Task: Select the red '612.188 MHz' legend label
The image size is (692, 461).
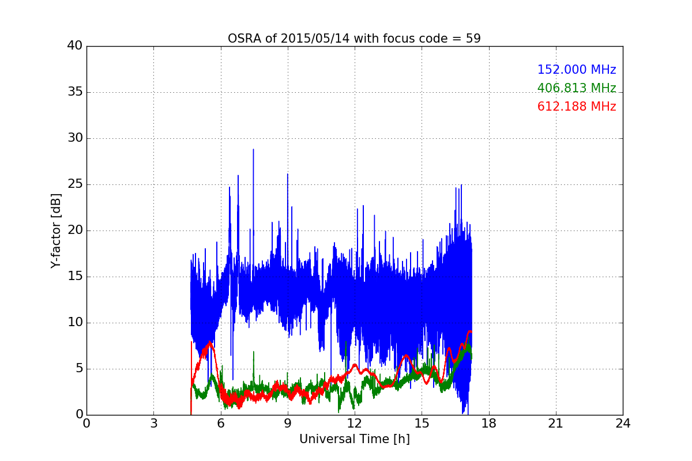Action: (577, 107)
